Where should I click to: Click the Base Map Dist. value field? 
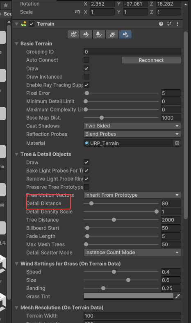[x=171, y=118]
